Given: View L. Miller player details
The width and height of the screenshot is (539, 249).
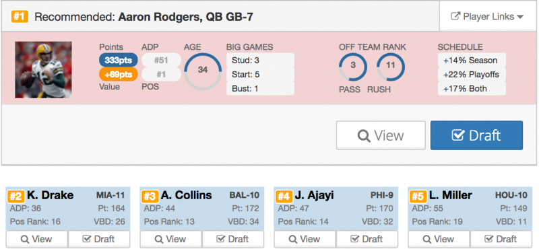Looking at the screenshot, I should (x=439, y=239).
